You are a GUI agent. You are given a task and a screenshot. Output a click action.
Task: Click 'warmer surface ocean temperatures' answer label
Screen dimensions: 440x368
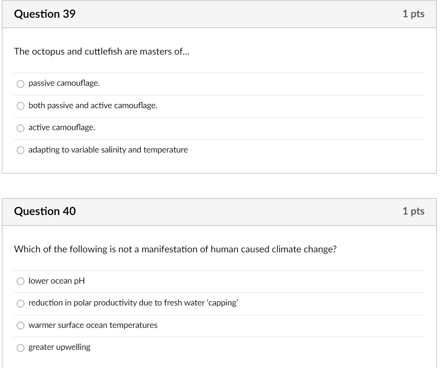click(93, 325)
